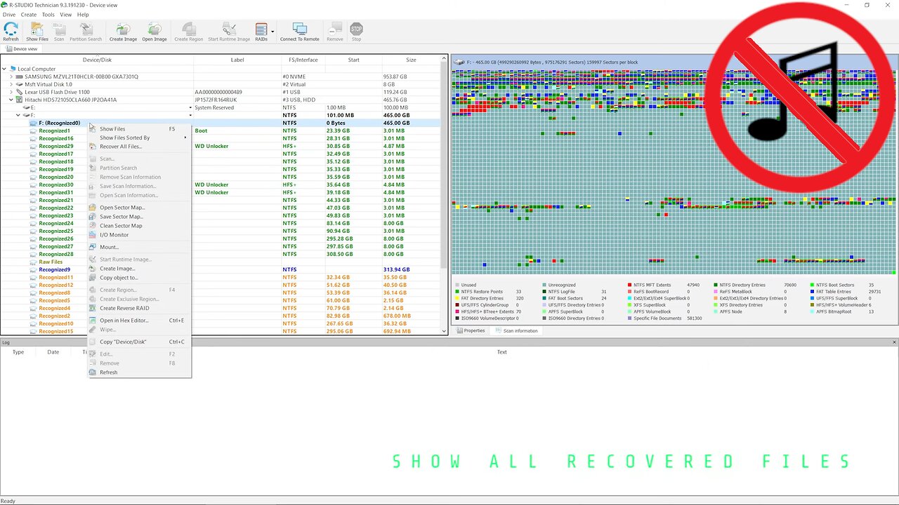
Task: Choose Recover All Files in context menu
Action: [x=139, y=147]
